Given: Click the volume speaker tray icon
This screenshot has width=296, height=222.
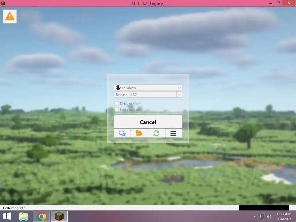Looking at the screenshot, I should 269,217.
